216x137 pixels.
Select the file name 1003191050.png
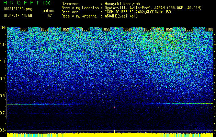click(x=18, y=9)
